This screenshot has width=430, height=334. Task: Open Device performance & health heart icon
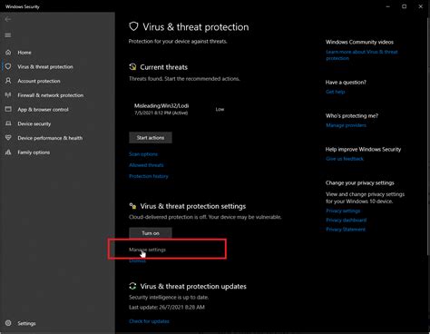pyautogui.click(x=8, y=138)
